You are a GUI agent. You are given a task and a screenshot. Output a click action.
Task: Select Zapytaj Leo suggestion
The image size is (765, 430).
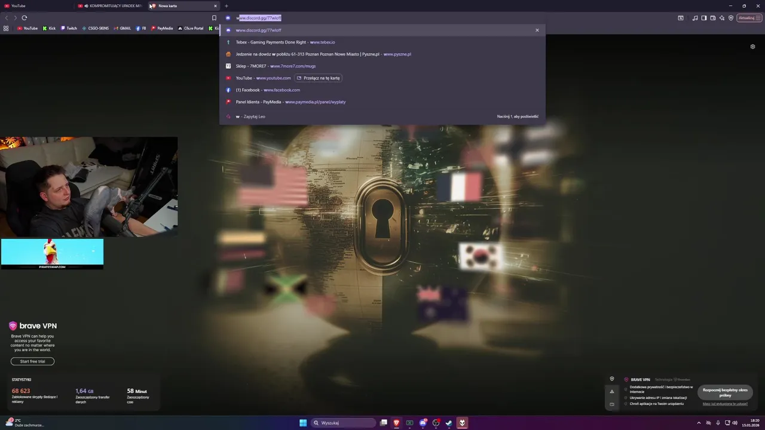(382, 116)
